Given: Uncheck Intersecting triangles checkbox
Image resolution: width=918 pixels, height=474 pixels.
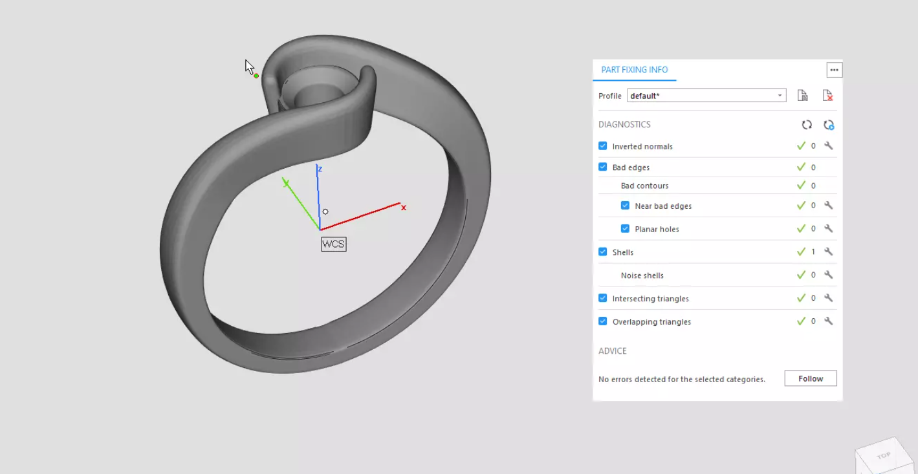Looking at the screenshot, I should pyautogui.click(x=603, y=298).
